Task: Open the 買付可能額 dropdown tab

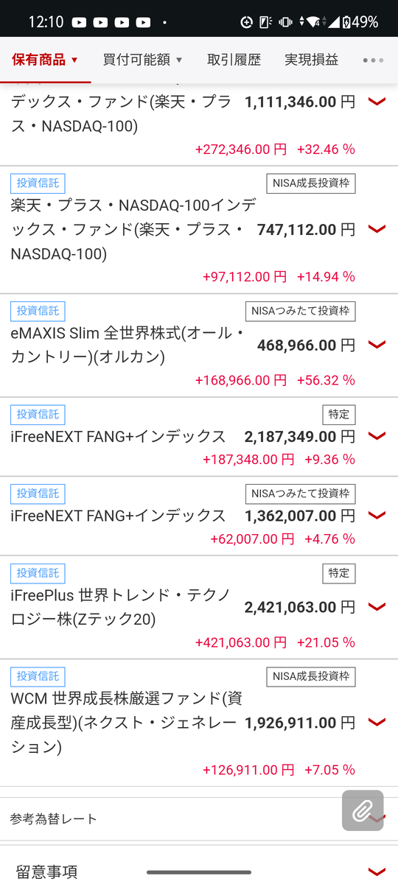Action: [143, 60]
